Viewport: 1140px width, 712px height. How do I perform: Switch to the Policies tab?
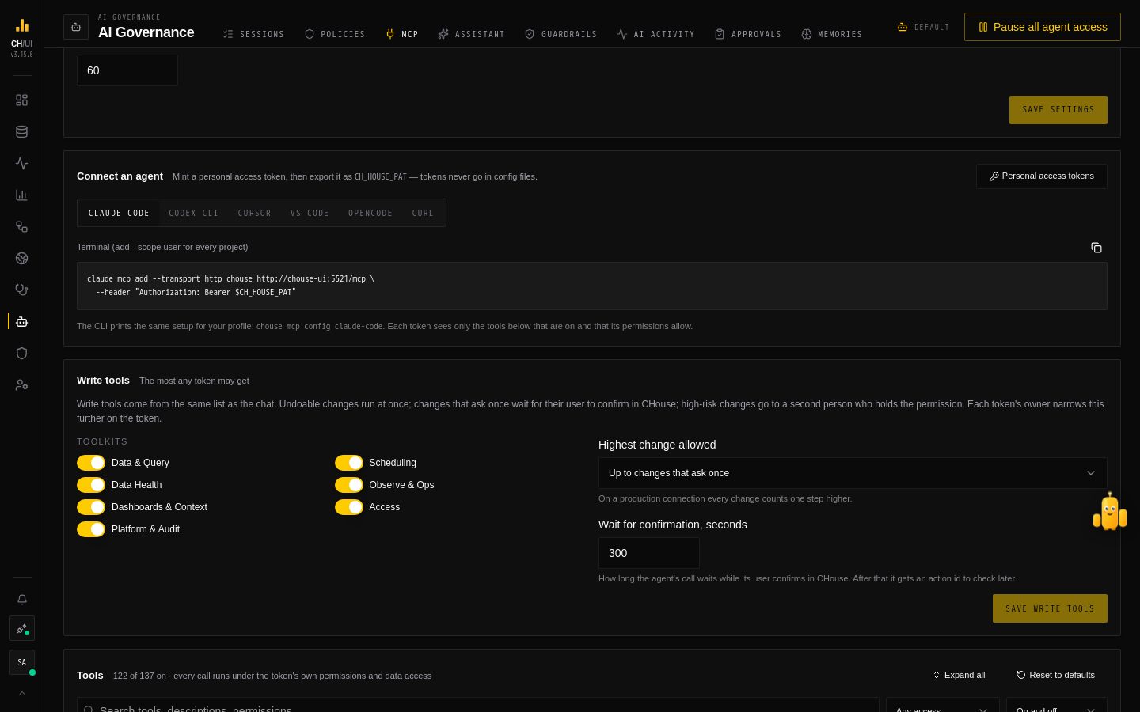click(x=335, y=34)
